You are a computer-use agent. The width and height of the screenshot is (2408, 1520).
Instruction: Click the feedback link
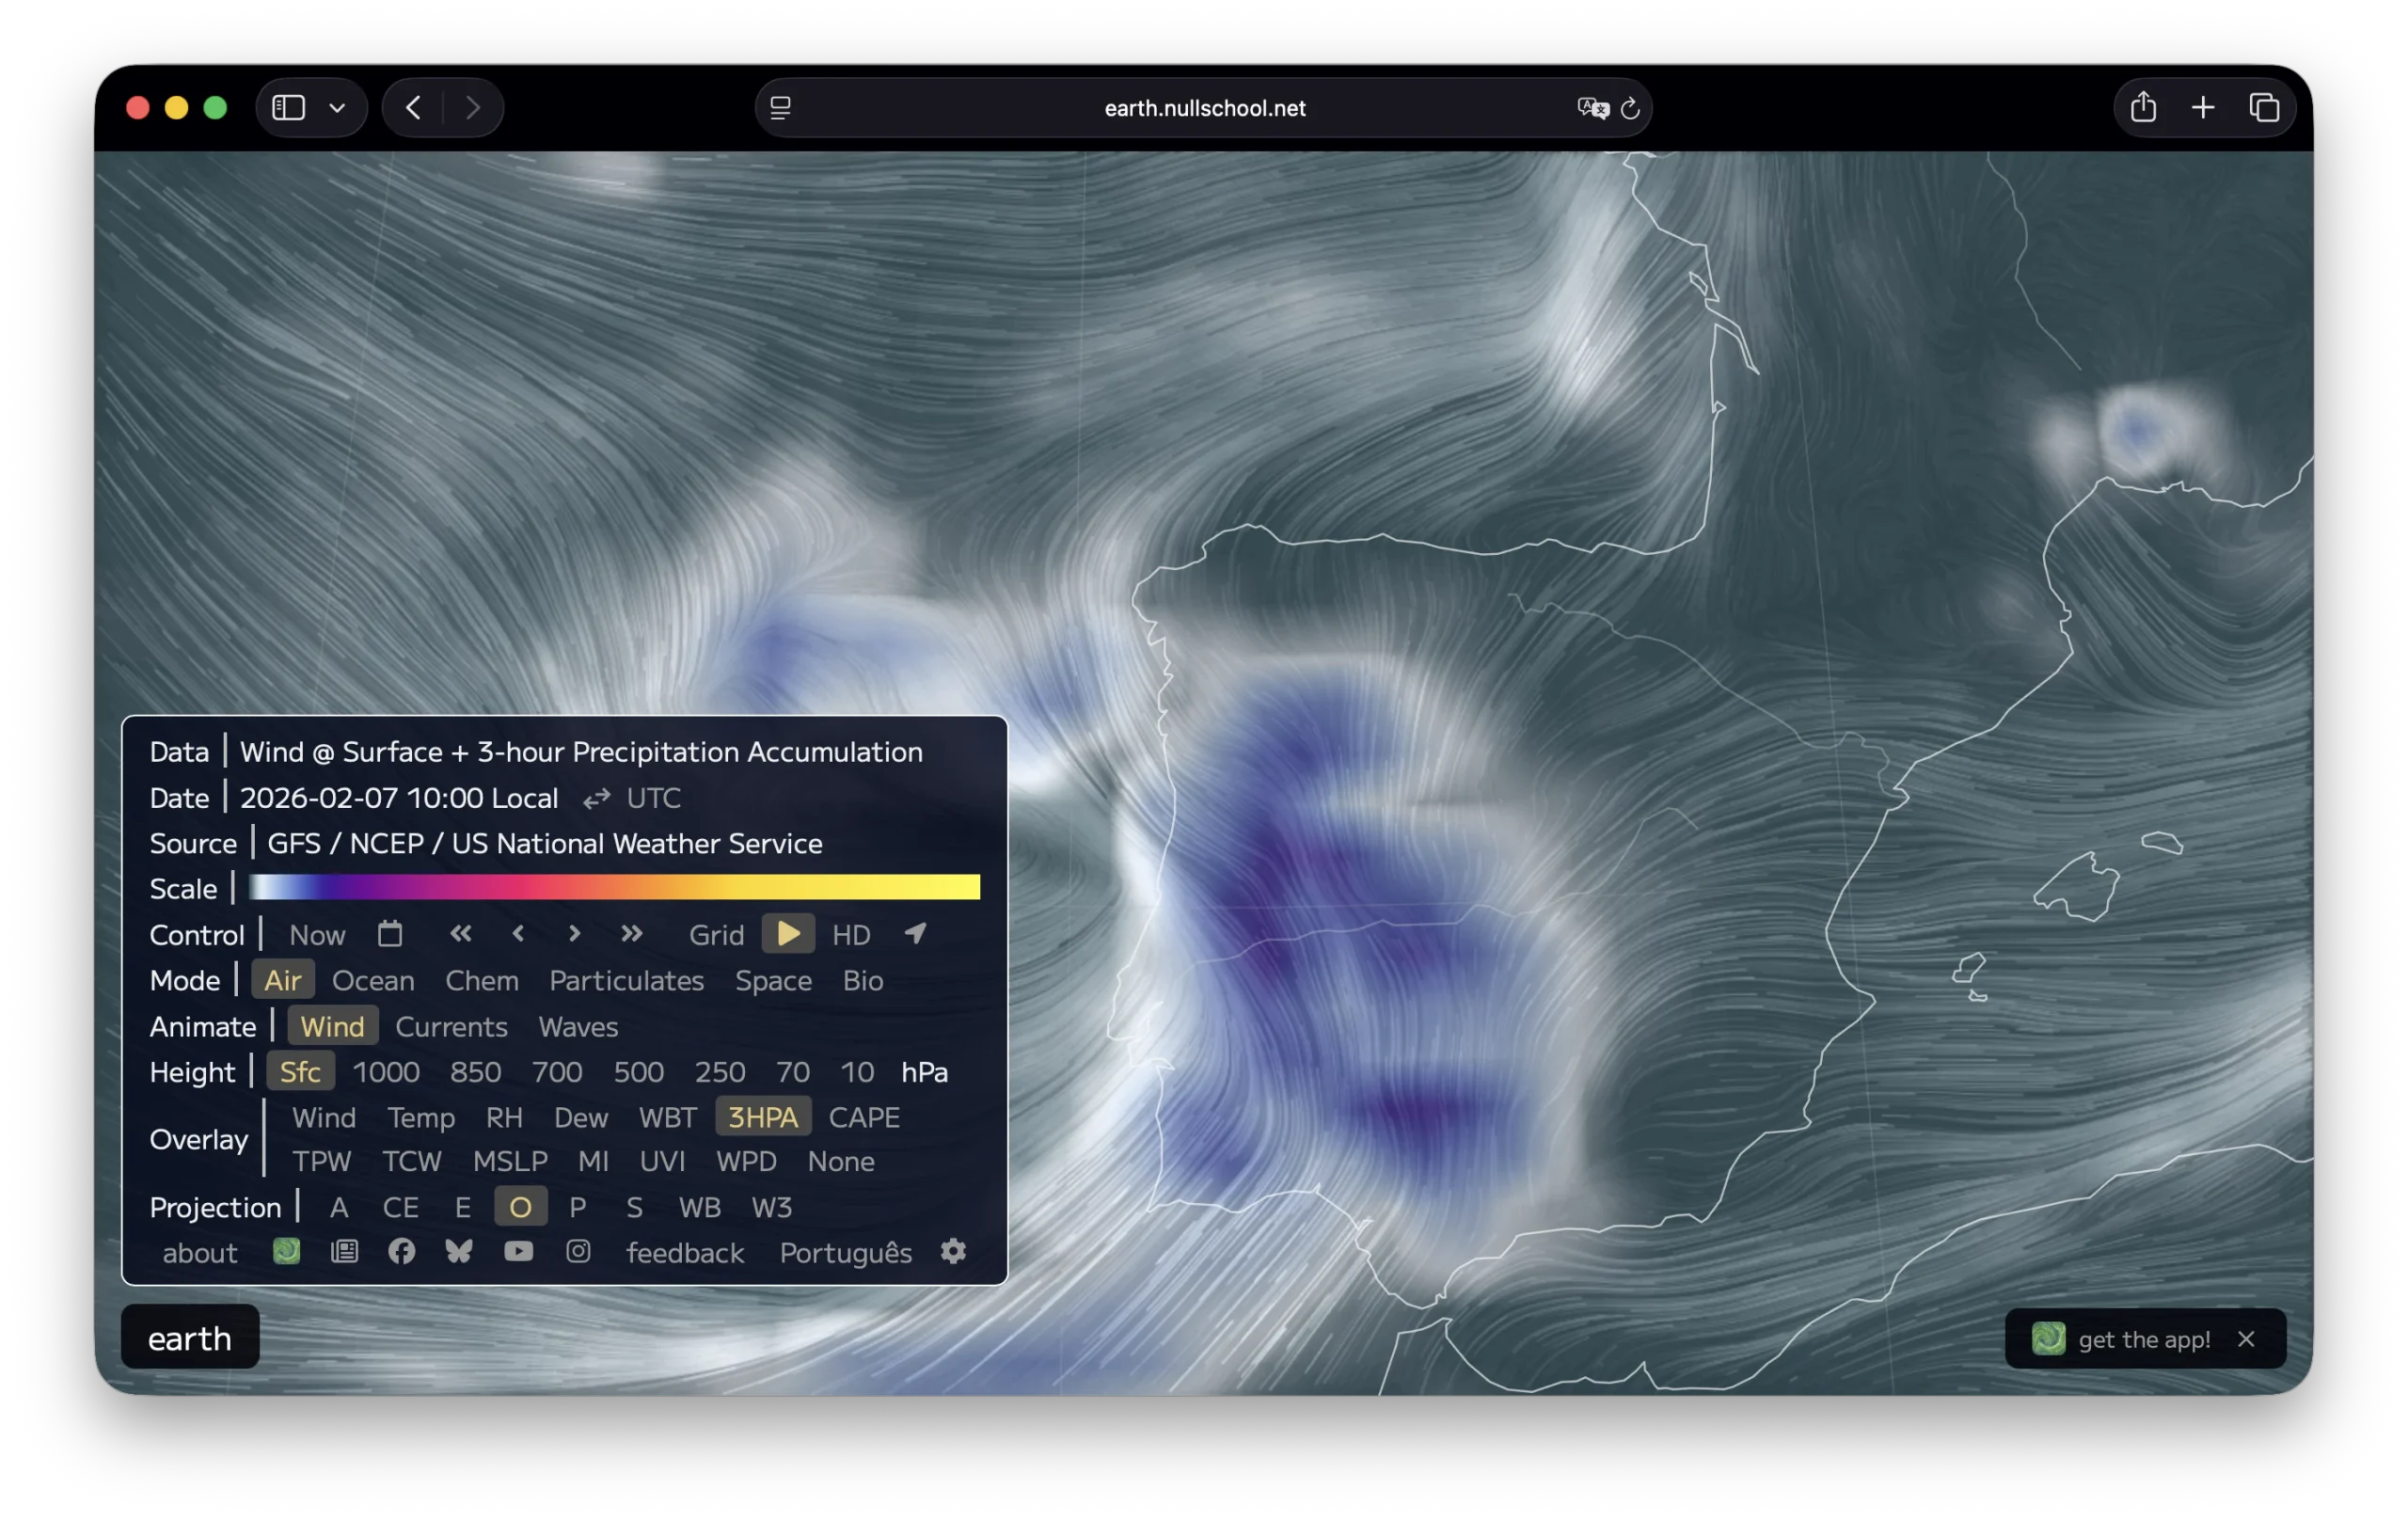685,1253
